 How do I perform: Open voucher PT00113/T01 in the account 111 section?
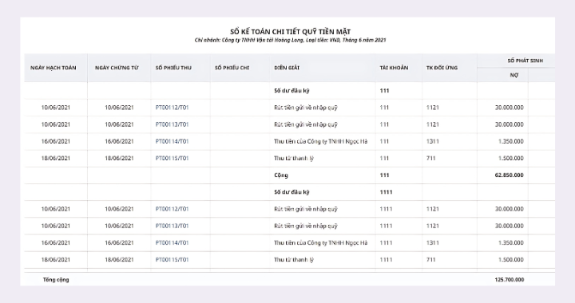point(172,124)
